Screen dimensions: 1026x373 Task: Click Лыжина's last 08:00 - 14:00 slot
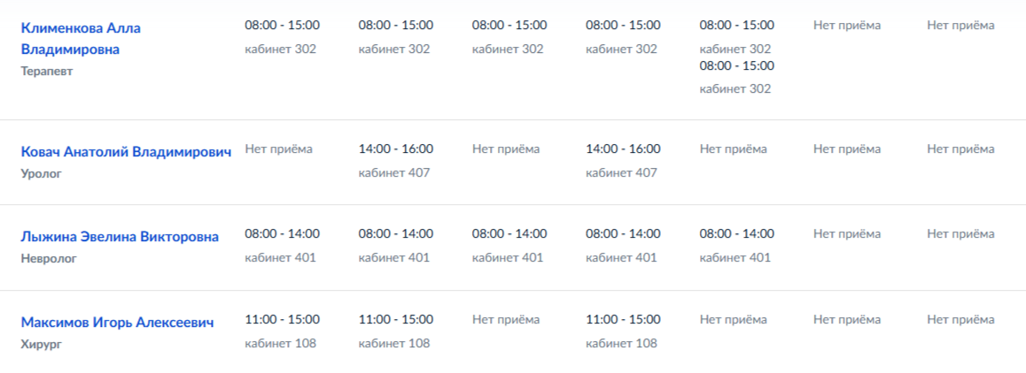[736, 233]
